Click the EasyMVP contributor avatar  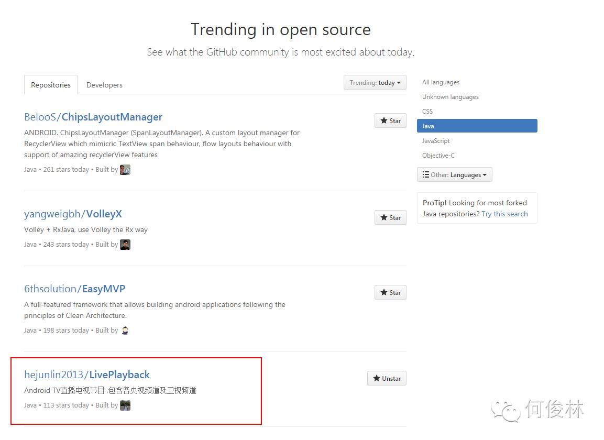point(125,330)
